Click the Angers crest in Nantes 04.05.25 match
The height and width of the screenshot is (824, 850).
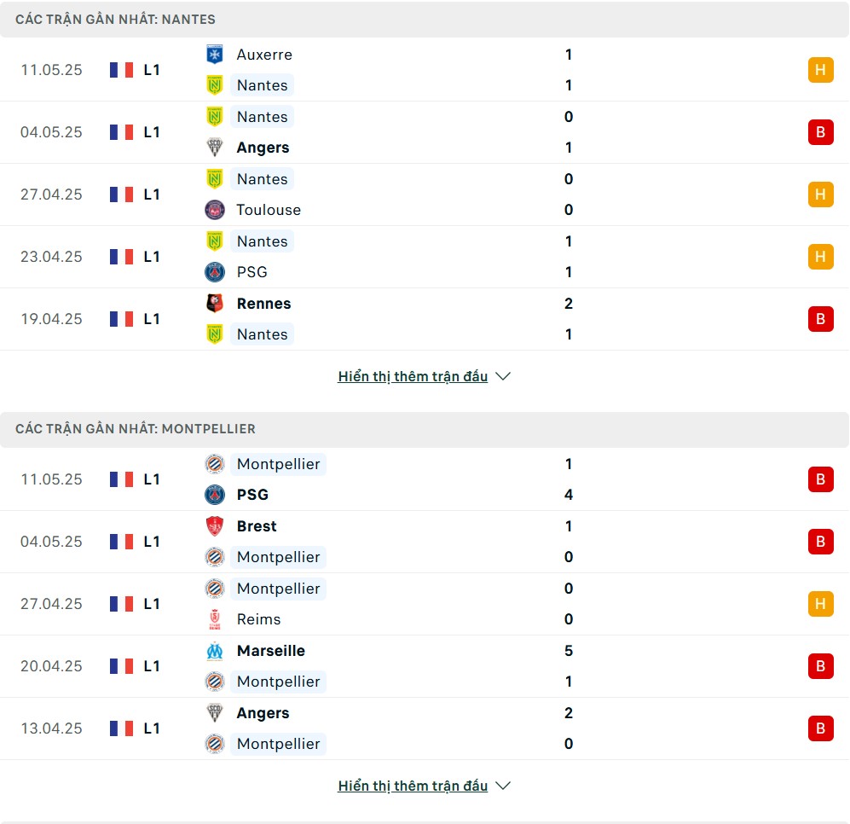(x=215, y=148)
